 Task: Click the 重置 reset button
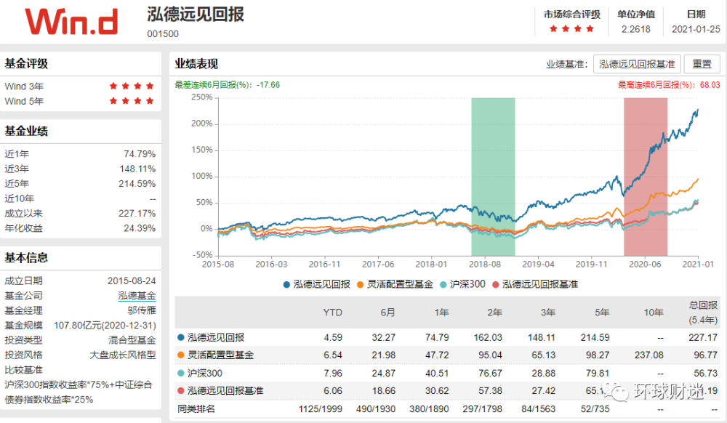pos(702,64)
